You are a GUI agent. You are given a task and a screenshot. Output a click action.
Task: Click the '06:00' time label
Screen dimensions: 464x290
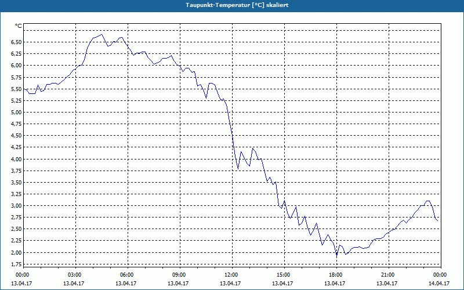pyautogui.click(x=126, y=275)
